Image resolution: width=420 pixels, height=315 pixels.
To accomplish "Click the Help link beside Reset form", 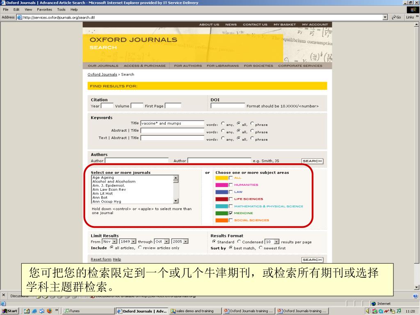I will tap(117, 259).
